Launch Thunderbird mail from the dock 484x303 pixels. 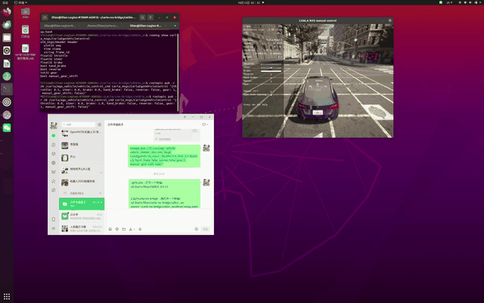coord(7,24)
